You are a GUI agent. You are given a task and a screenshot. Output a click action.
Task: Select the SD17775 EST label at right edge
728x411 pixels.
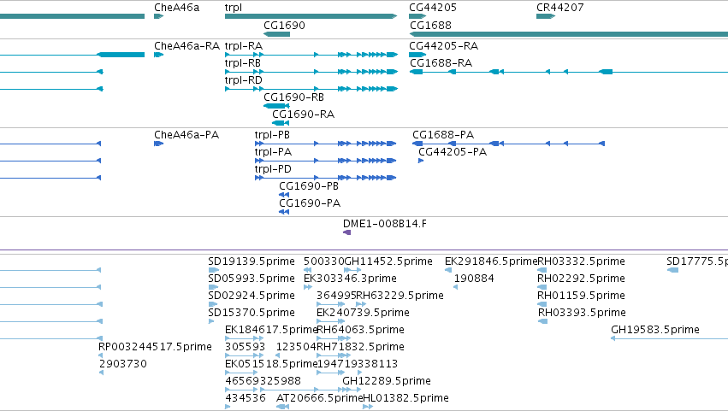(x=697, y=261)
